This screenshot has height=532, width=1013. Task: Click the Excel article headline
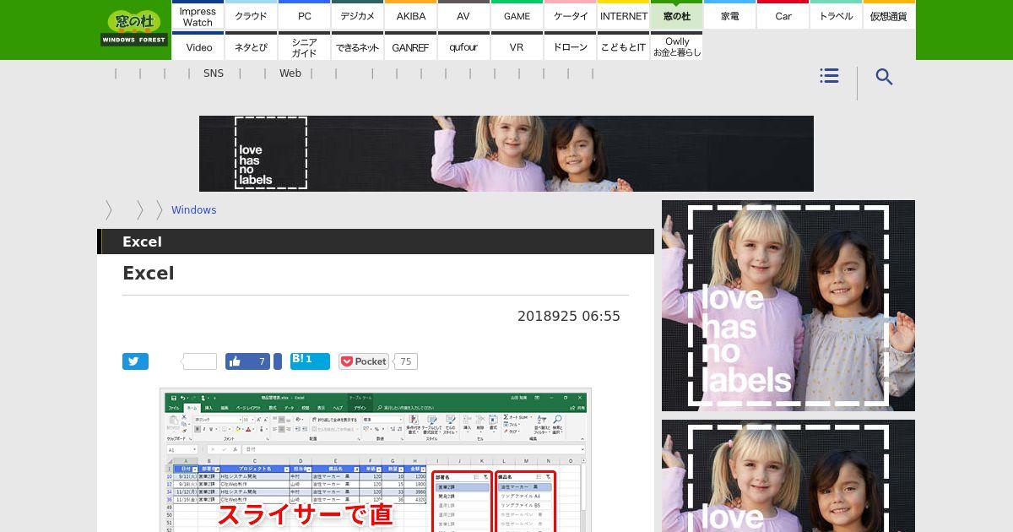(149, 274)
